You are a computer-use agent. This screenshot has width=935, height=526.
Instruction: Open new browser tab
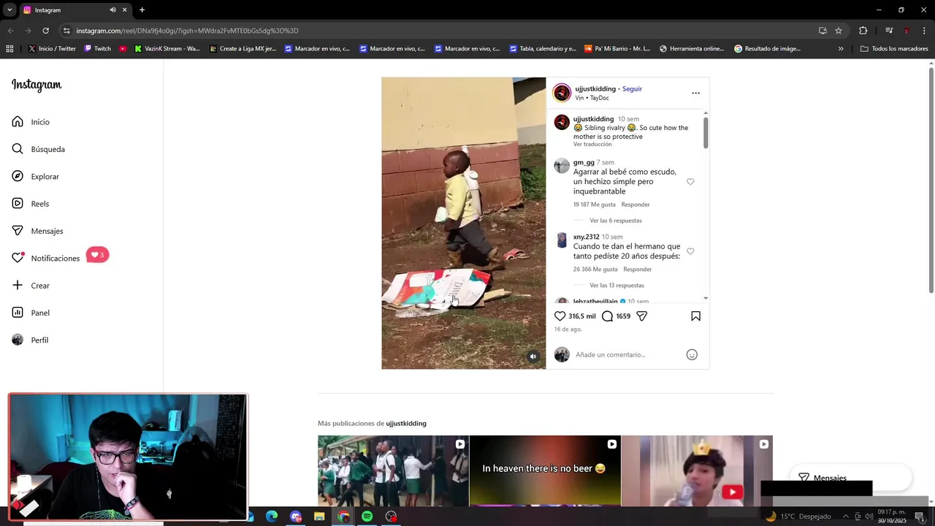tap(142, 10)
